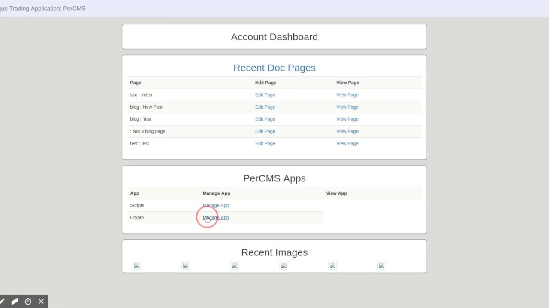
Task: Manage the Crypto app
Action: click(x=216, y=217)
